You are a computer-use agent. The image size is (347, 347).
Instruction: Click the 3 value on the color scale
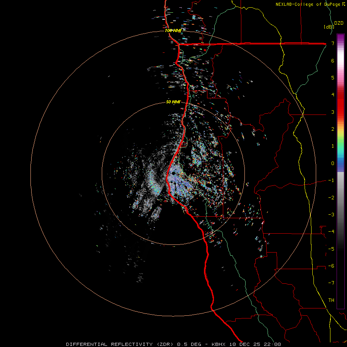pyautogui.click(x=333, y=112)
